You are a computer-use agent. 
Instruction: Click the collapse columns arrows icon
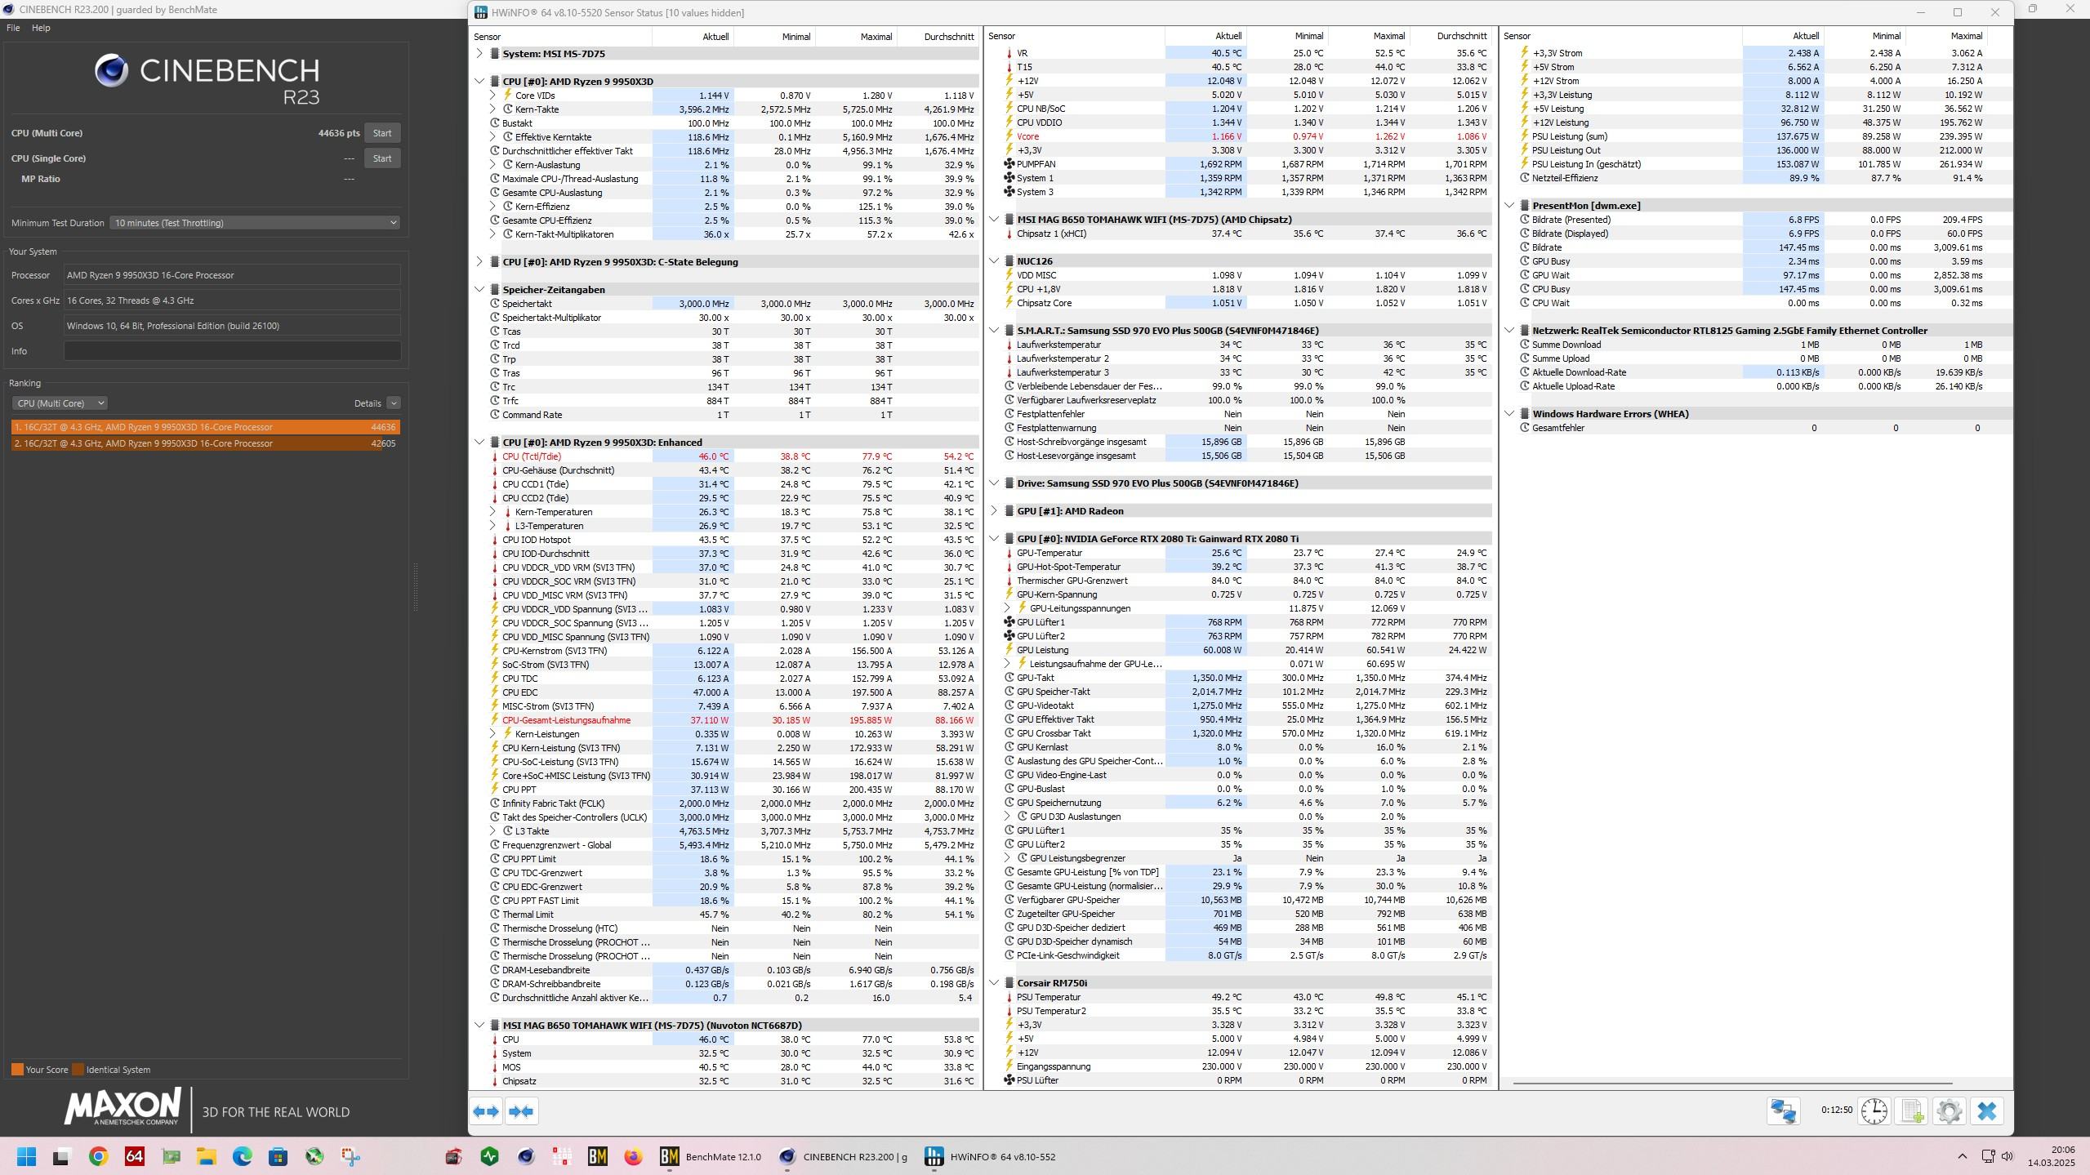pyautogui.click(x=522, y=1111)
